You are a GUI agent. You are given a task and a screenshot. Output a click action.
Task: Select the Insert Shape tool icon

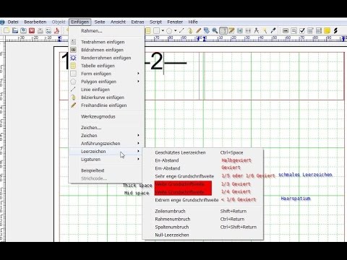[x=157, y=30]
